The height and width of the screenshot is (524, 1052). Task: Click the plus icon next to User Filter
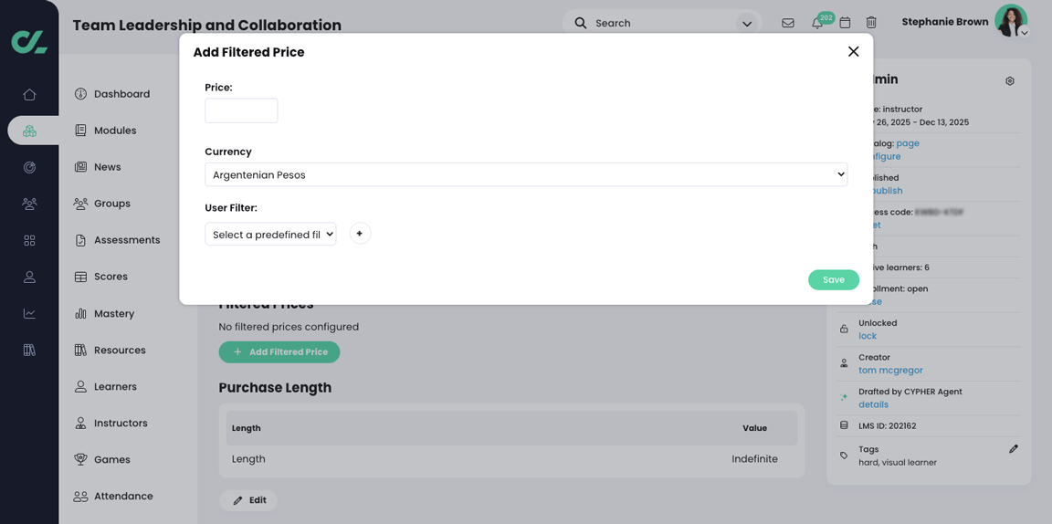click(x=360, y=234)
